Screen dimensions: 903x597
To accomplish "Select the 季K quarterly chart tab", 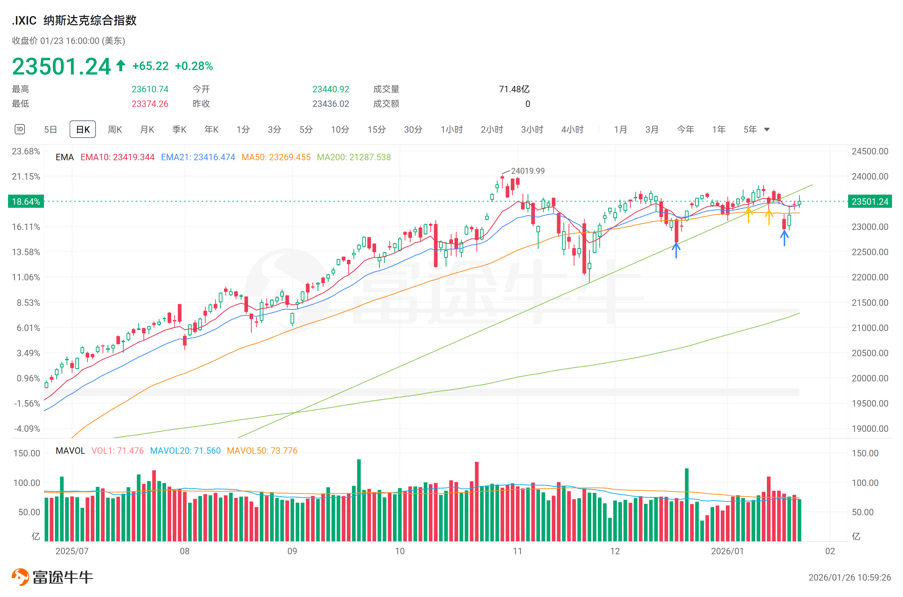I will pos(179,129).
